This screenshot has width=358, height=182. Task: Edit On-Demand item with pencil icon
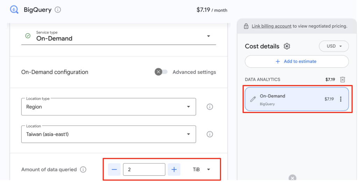(253, 99)
